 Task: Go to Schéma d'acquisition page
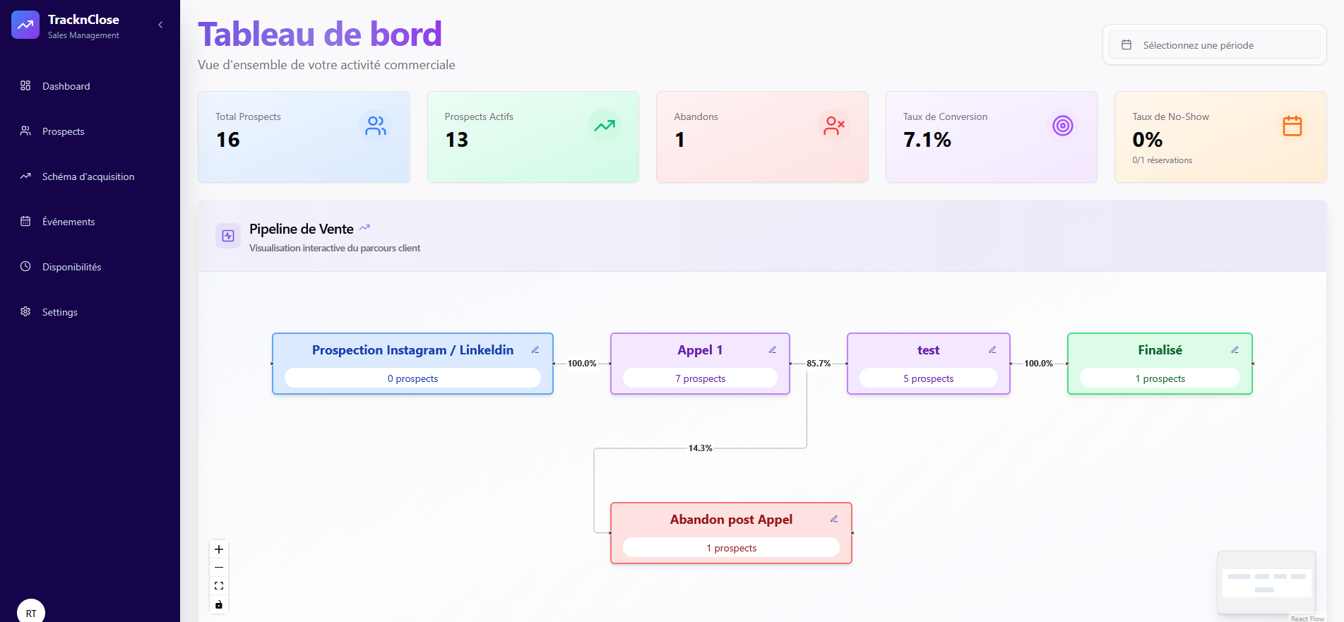[x=88, y=177]
